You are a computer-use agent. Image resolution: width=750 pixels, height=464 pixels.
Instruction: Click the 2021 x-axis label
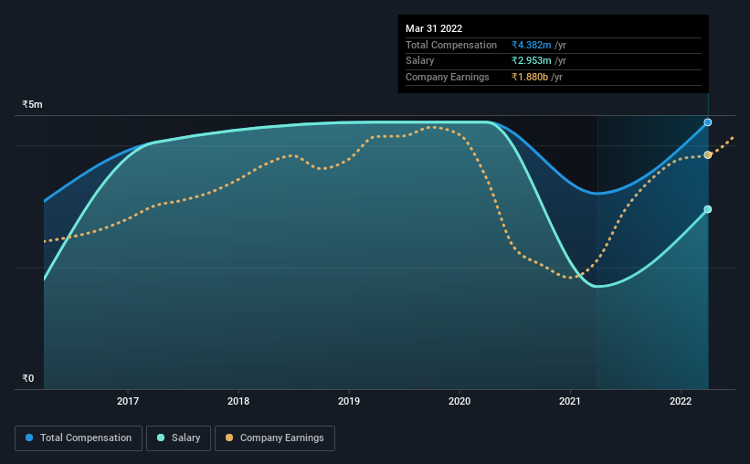click(570, 401)
